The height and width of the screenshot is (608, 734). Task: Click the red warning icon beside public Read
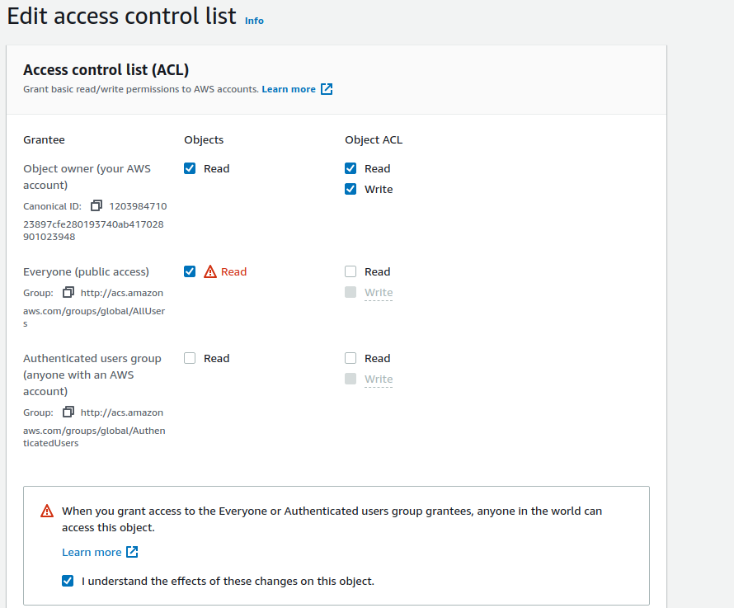click(210, 271)
